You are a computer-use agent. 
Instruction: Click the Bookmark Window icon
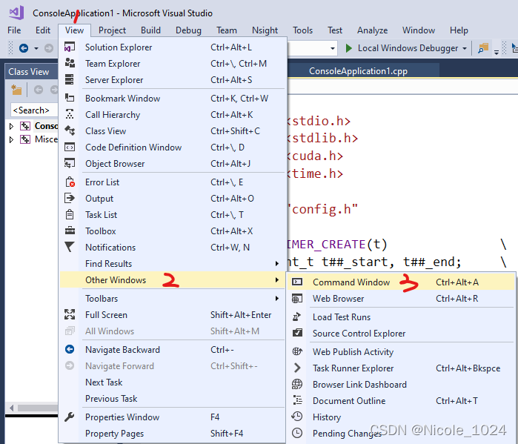pos(70,98)
